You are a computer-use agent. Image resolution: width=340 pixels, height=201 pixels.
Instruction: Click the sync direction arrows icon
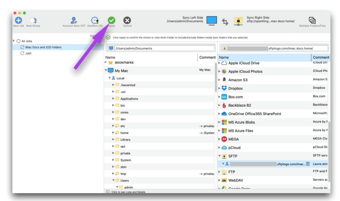click(x=225, y=22)
